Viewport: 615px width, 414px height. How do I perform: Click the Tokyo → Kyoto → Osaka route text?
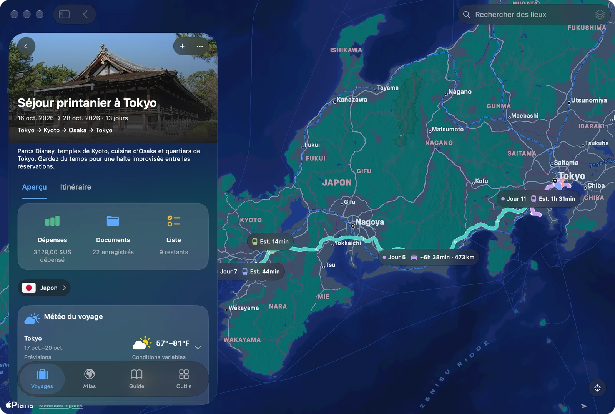pyautogui.click(x=65, y=130)
